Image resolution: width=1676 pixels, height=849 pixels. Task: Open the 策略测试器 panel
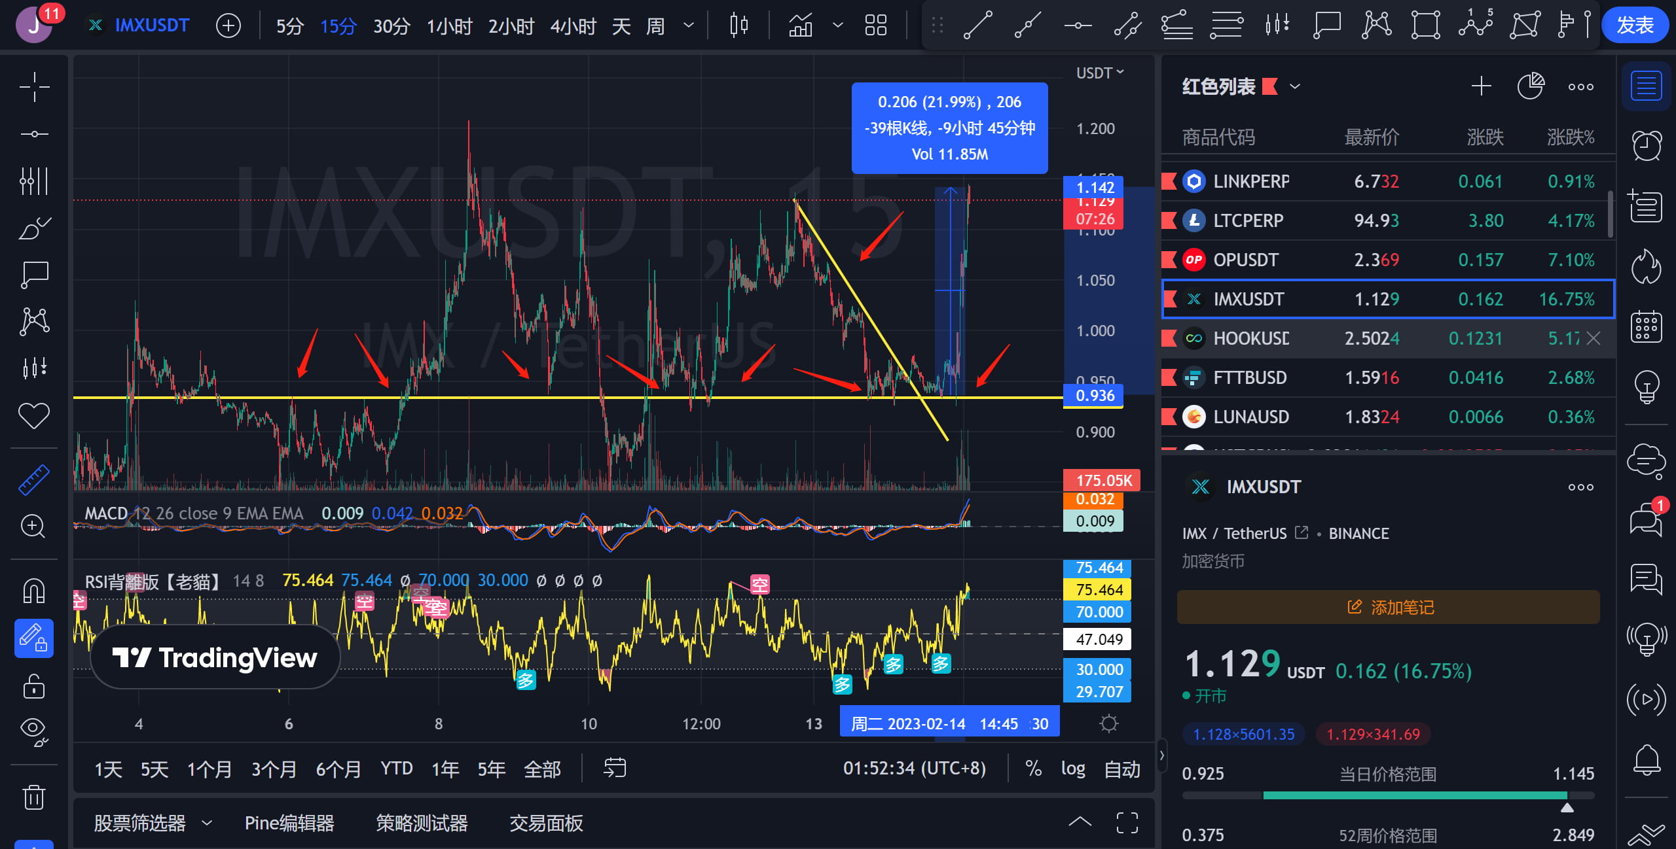(x=421, y=823)
